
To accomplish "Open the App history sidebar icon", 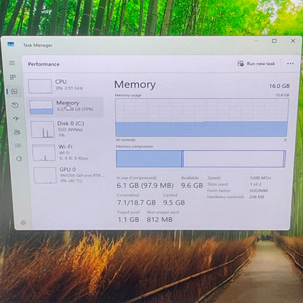I will (x=15, y=105).
